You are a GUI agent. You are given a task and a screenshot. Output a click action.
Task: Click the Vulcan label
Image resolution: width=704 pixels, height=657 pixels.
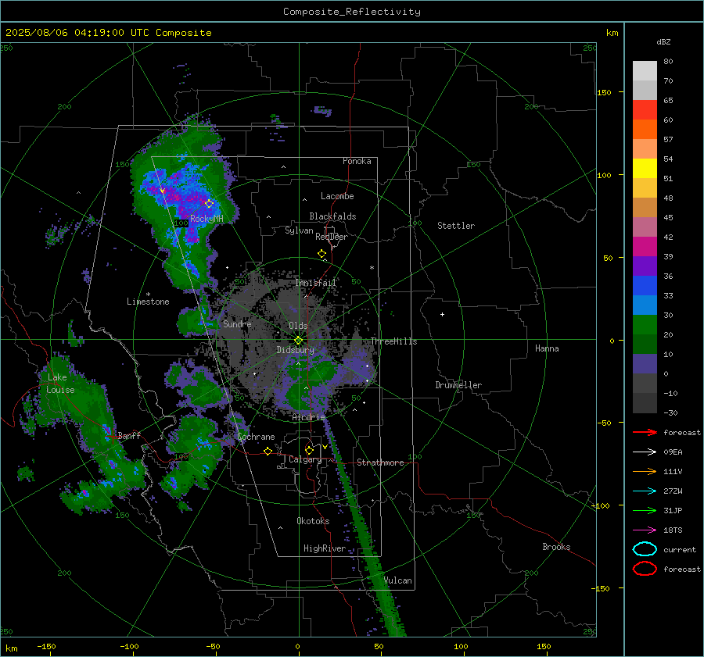pyautogui.click(x=398, y=580)
